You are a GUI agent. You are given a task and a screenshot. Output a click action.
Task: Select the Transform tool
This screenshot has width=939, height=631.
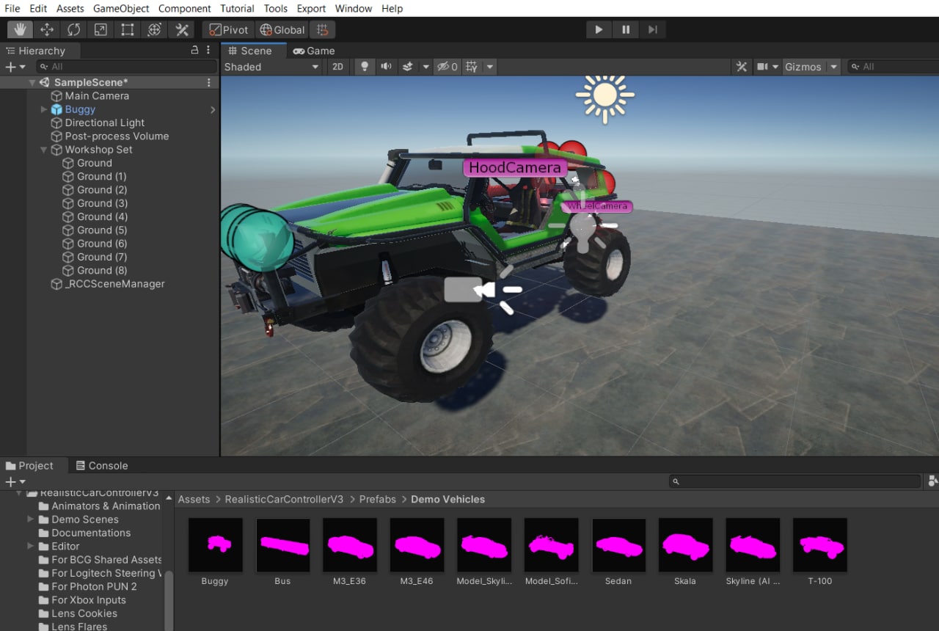point(154,30)
